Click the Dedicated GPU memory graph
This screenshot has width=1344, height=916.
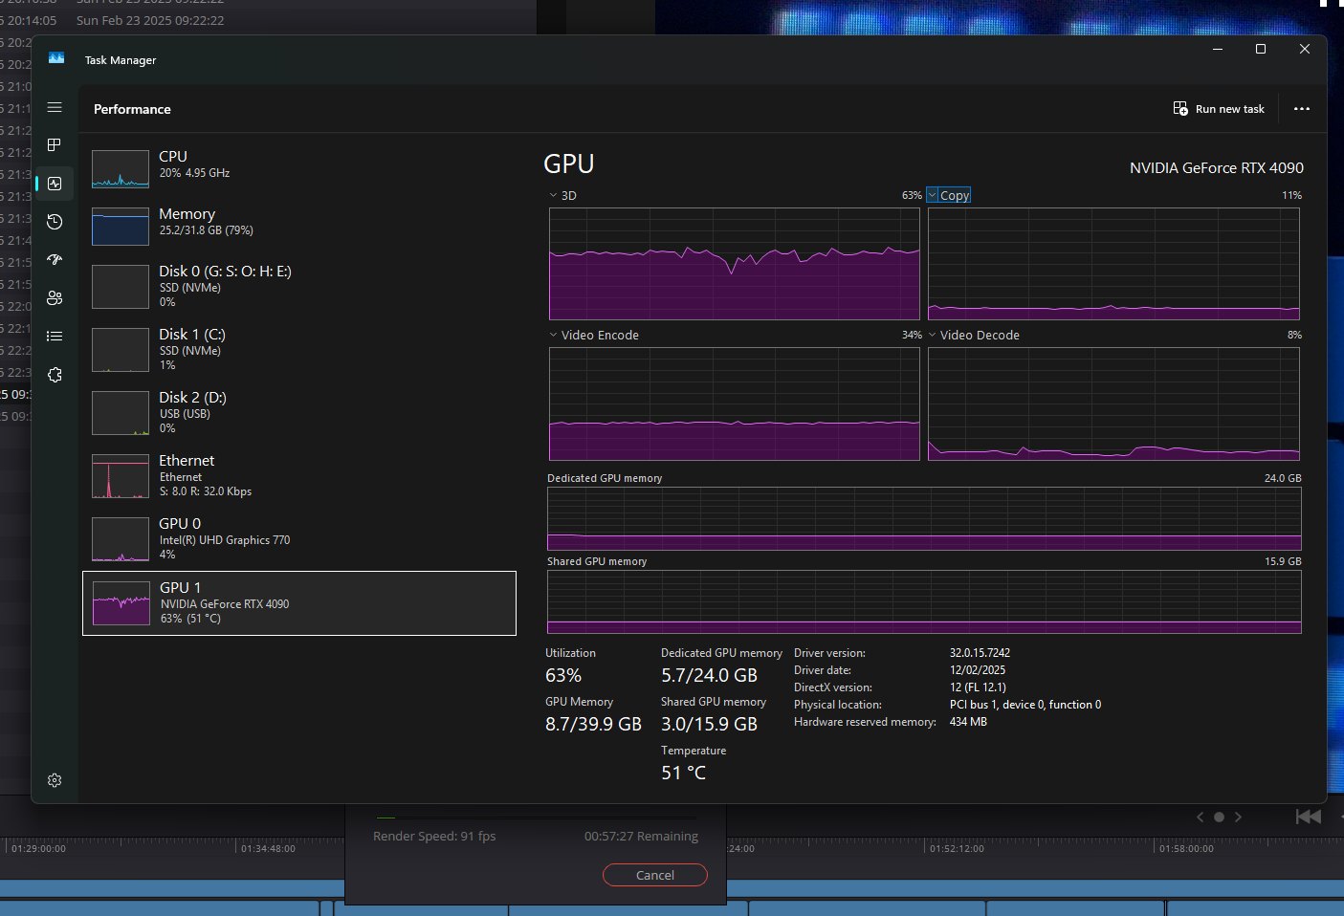924,519
